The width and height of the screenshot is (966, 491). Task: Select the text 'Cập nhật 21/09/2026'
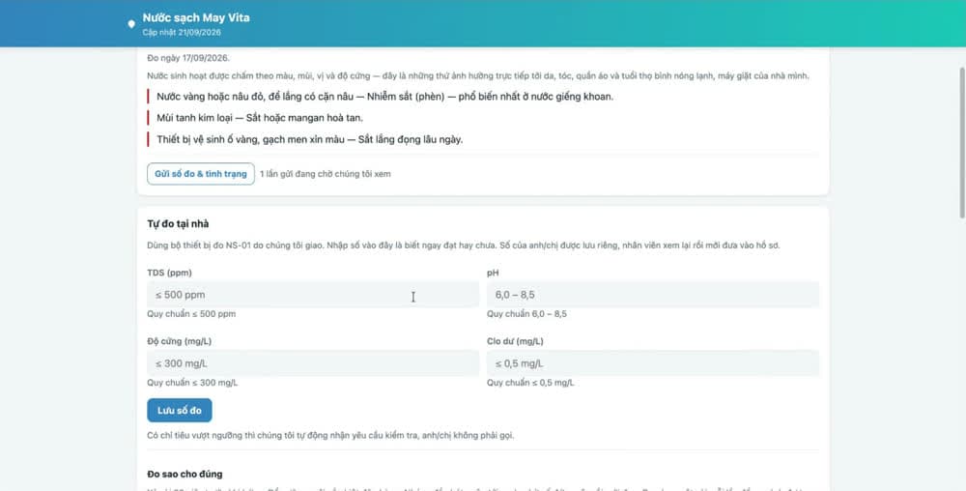click(x=182, y=32)
